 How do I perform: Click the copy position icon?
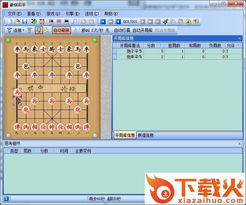pyautogui.click(x=173, y=22)
